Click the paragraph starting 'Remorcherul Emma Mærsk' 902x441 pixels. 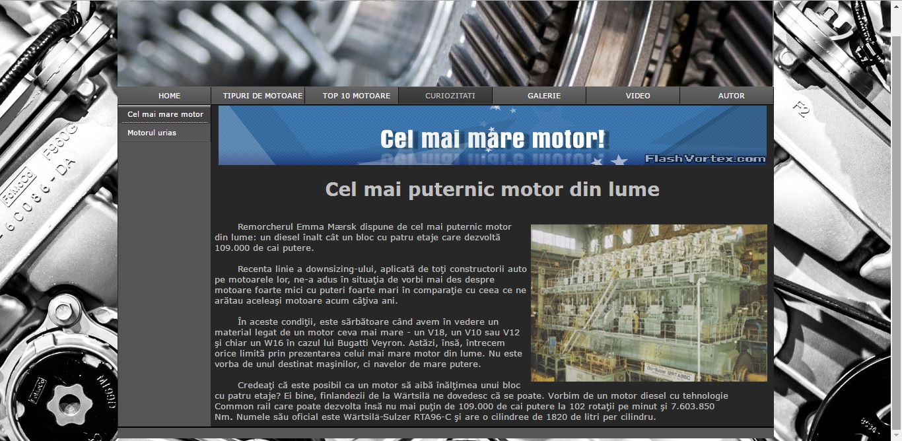click(363, 238)
